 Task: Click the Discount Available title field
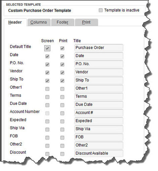pos(98,153)
